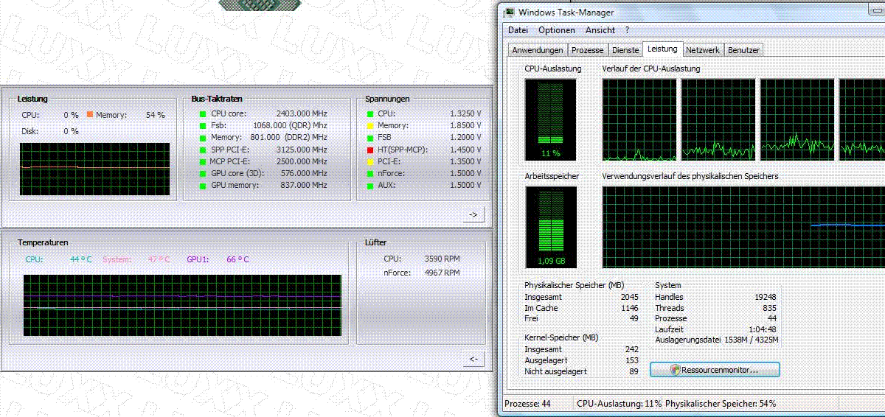
Task: Click the <- previous page arrow button
Action: [473, 359]
